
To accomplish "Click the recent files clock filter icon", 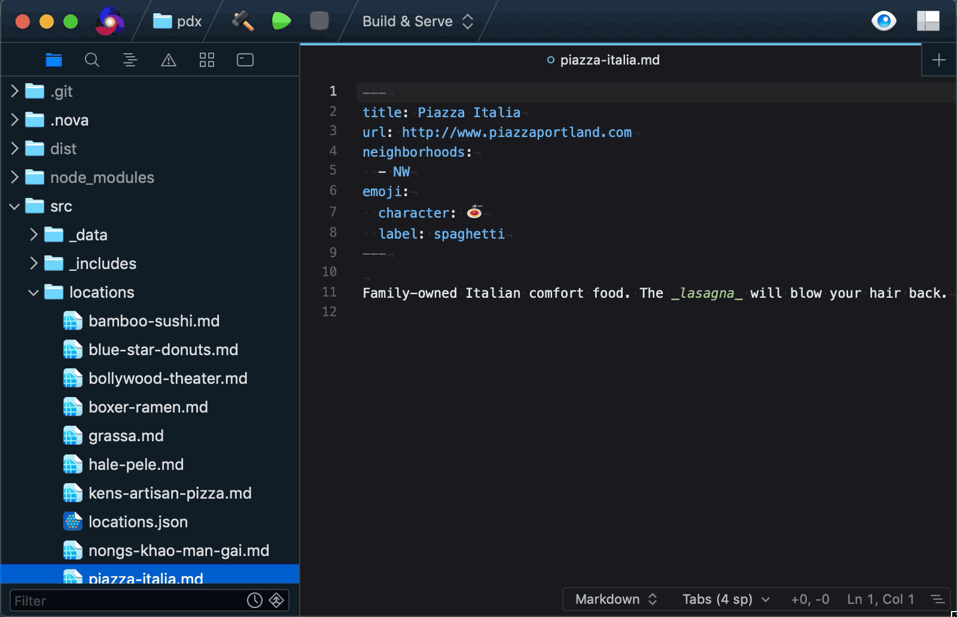I will click(255, 600).
